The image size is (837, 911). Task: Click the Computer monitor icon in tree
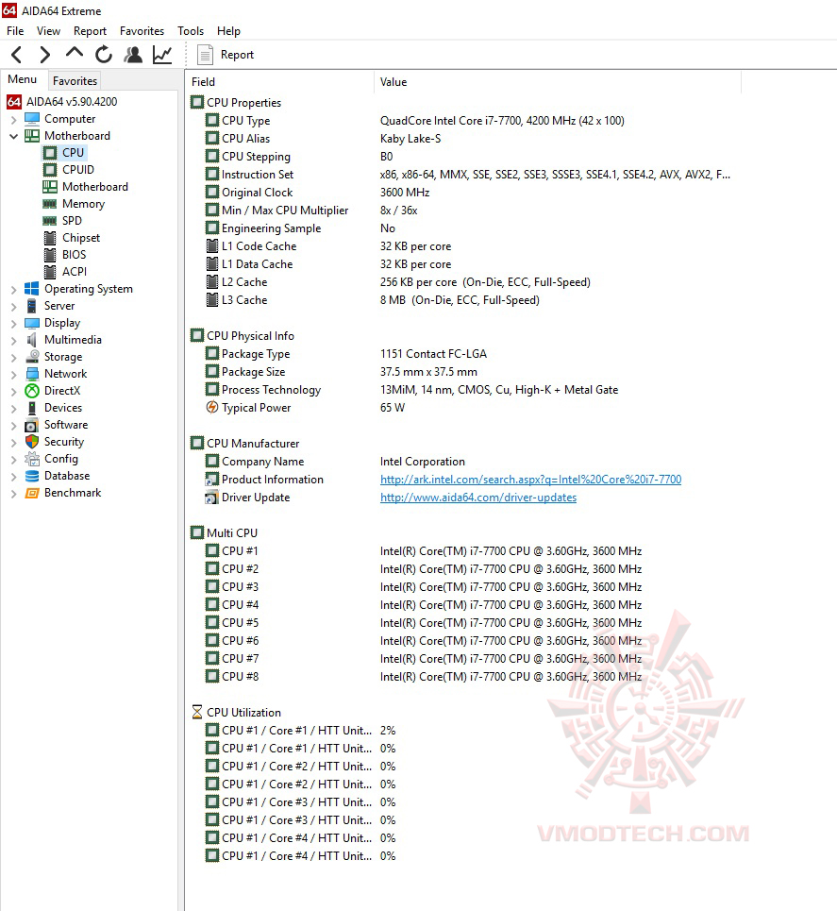32,119
